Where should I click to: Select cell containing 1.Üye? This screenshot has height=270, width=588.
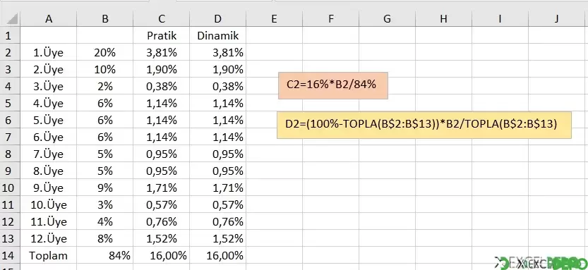[x=49, y=53]
